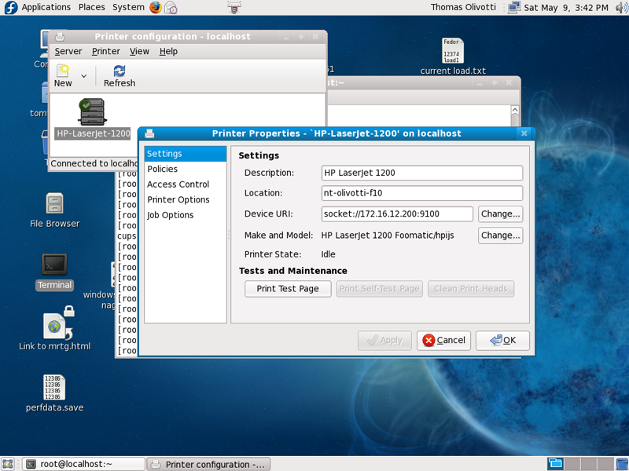Select the Settings page in Printer Properties
629x471 pixels.
pos(186,154)
